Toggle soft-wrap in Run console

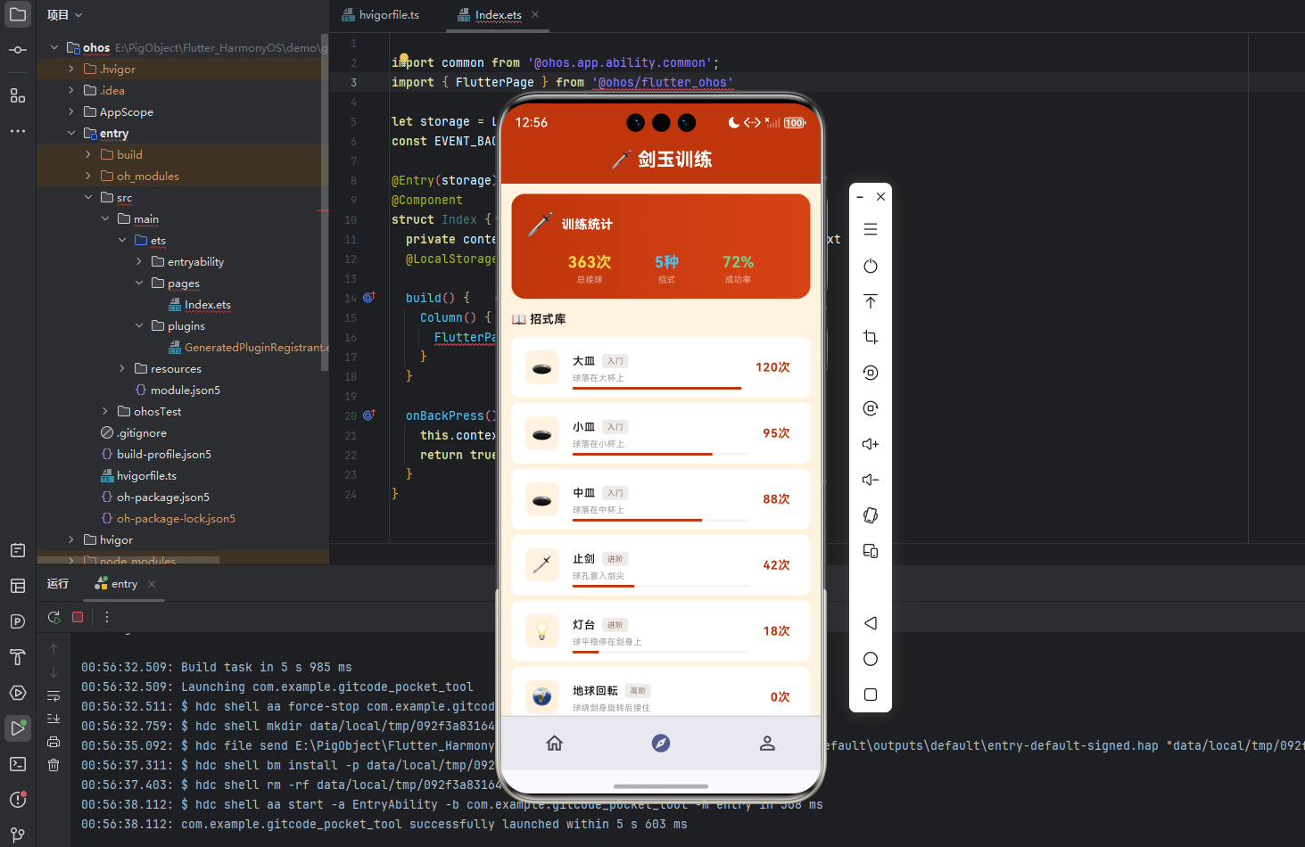(x=54, y=695)
